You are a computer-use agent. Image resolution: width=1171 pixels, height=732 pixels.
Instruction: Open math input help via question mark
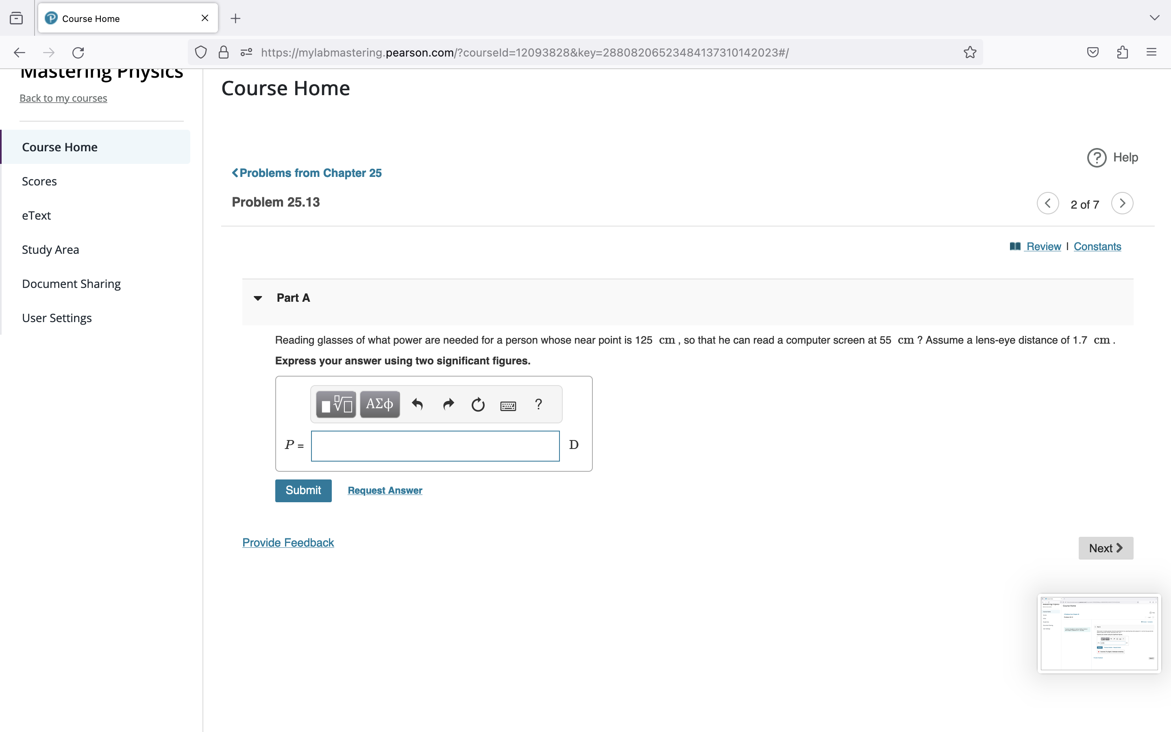(x=538, y=404)
